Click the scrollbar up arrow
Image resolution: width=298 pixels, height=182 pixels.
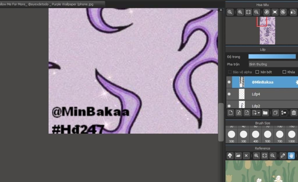coord(221,10)
